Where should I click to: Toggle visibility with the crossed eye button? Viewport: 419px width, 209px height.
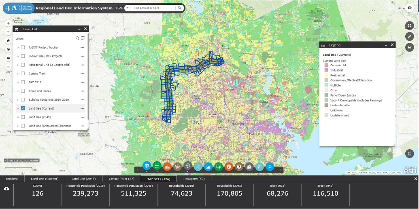point(409,8)
